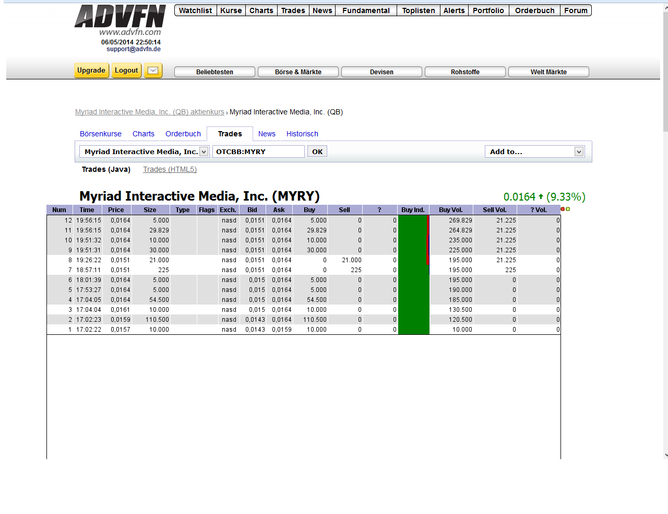Screen dimensions: 668x514
Task: Click the Exch. column header
Action: (x=228, y=210)
